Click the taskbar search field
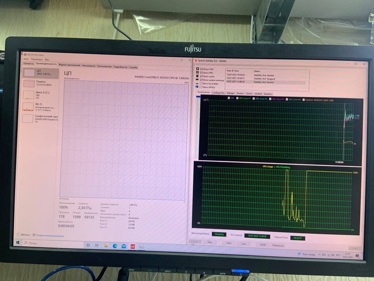374x281 pixels. [x=53, y=243]
